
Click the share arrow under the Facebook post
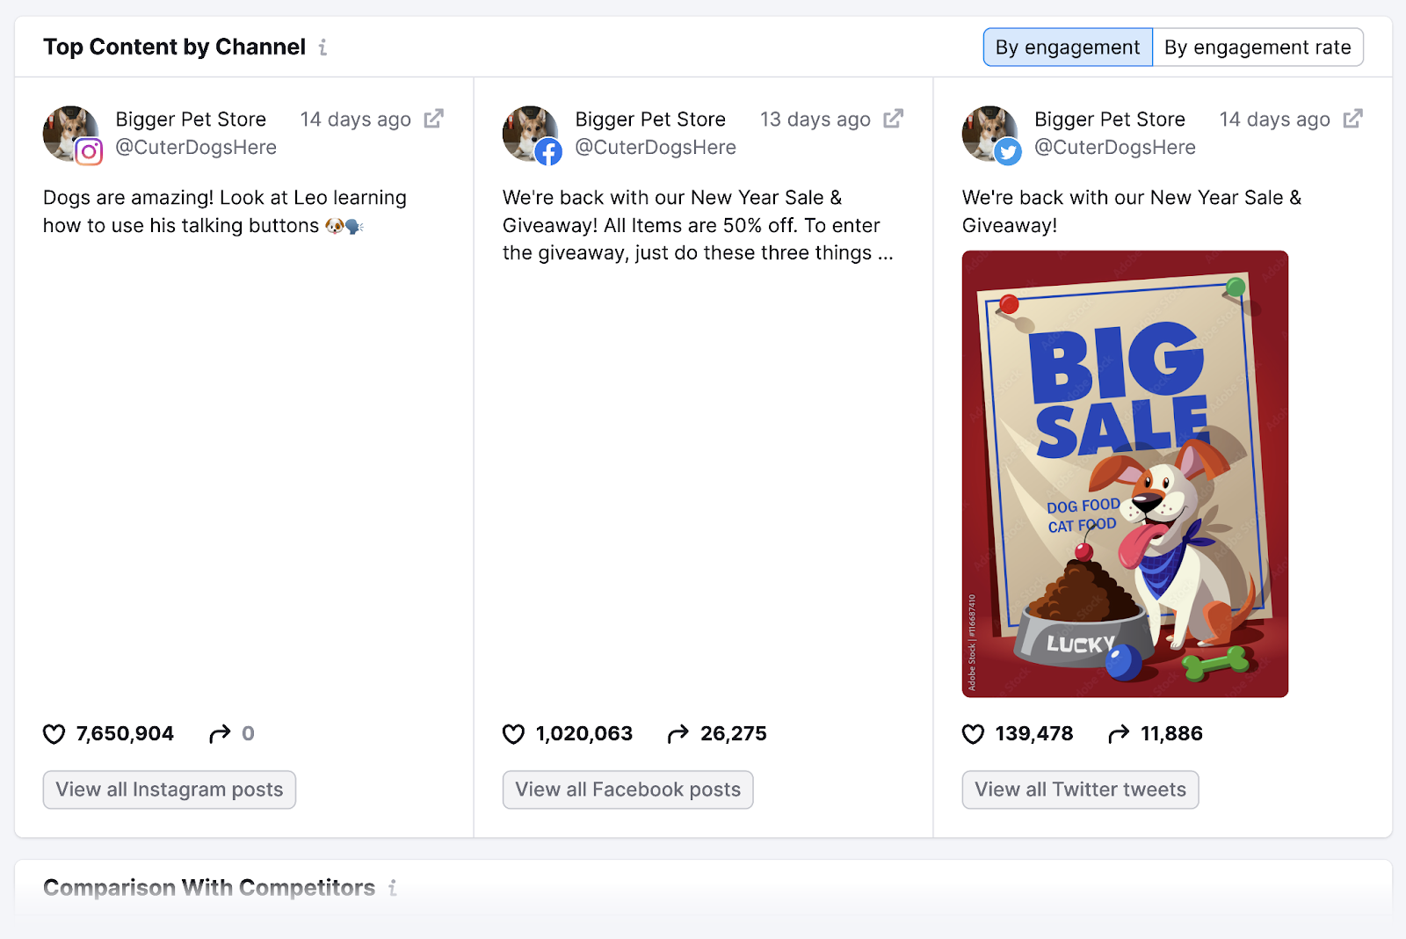(678, 733)
